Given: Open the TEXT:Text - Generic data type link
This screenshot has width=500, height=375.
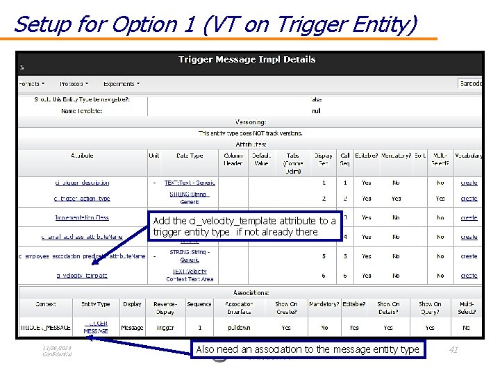Looking at the screenshot, I should pos(190,183).
